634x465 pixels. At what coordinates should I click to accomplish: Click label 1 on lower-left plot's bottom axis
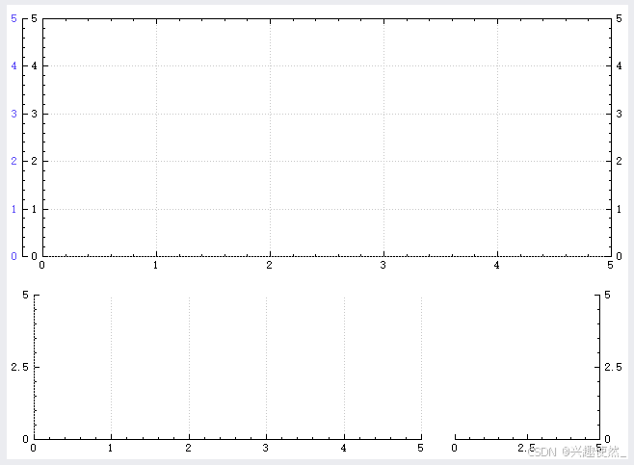click(111, 448)
